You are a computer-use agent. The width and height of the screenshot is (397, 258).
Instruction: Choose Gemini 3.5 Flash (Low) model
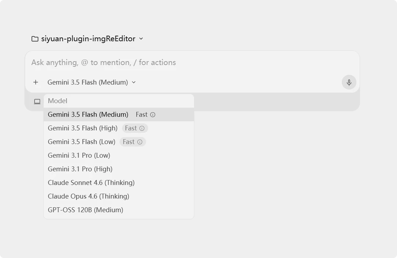(x=119, y=142)
